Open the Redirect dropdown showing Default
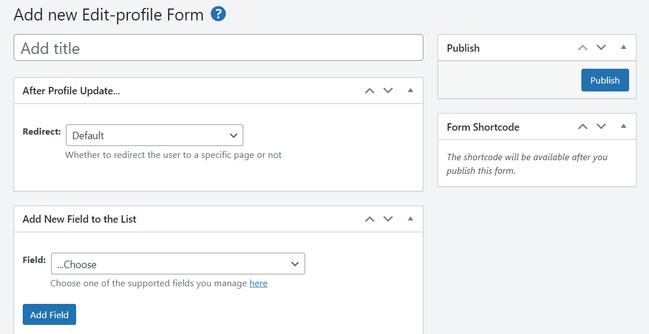Image resolution: width=649 pixels, height=334 pixels. [x=155, y=135]
